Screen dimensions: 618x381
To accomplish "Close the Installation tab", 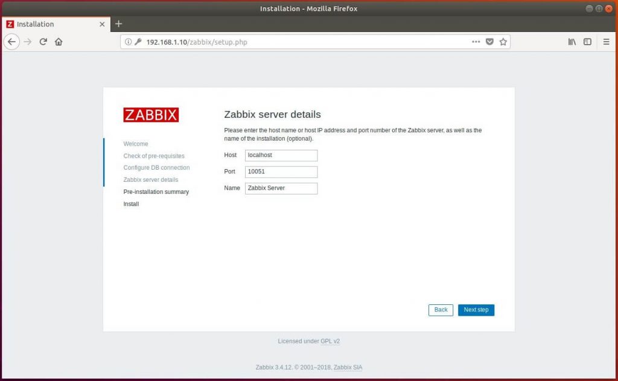I will [102, 24].
